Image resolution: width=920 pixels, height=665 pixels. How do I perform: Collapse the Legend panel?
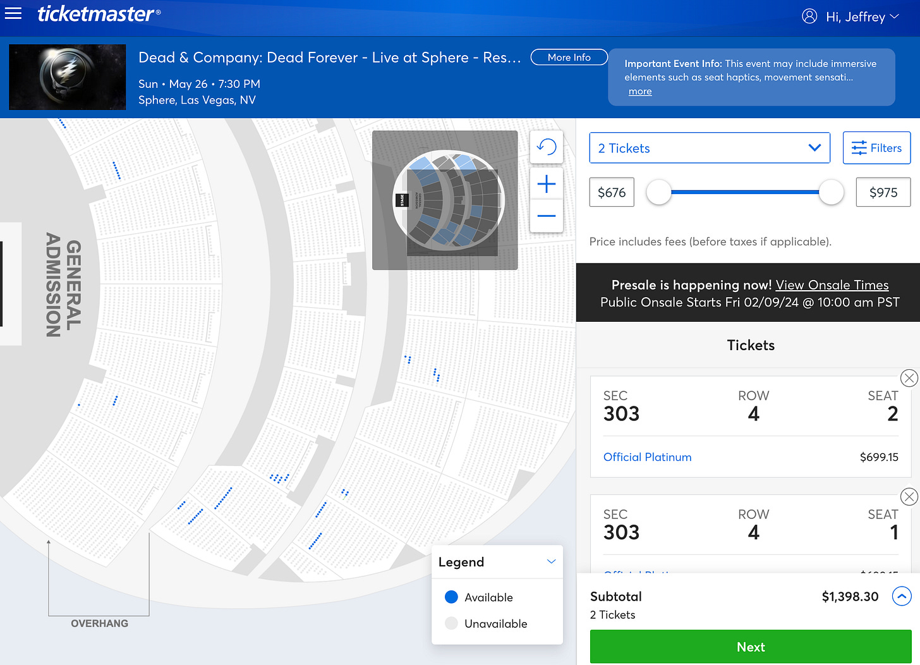point(551,562)
